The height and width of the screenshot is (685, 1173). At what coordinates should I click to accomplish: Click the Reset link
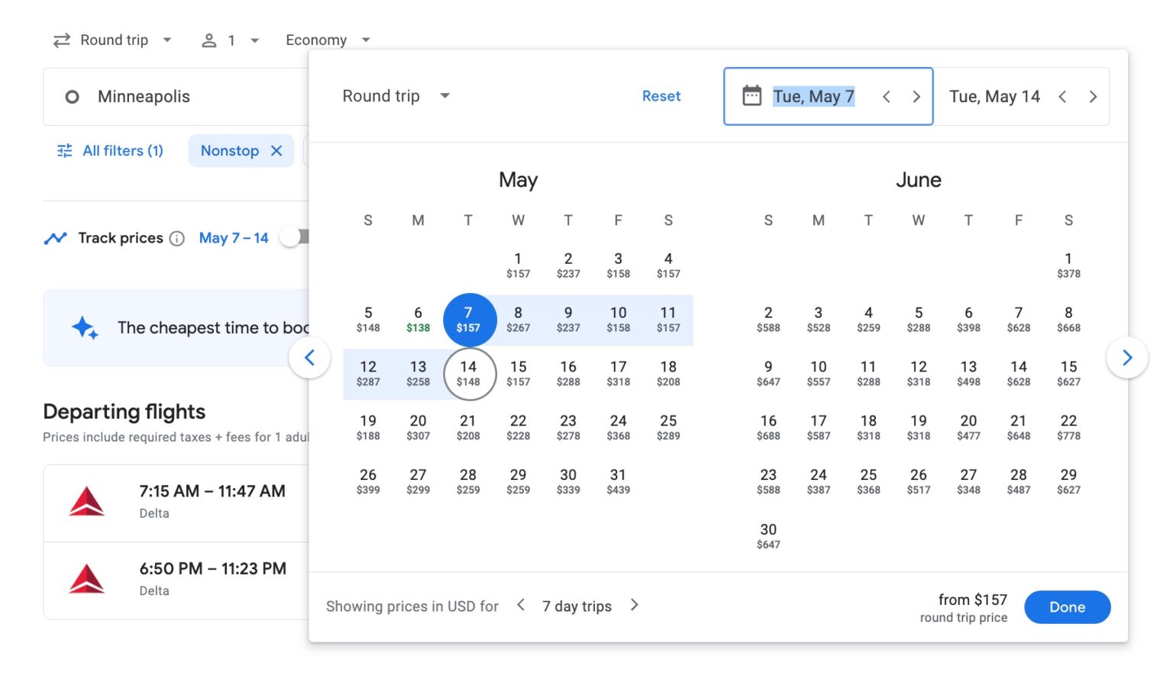click(x=661, y=96)
